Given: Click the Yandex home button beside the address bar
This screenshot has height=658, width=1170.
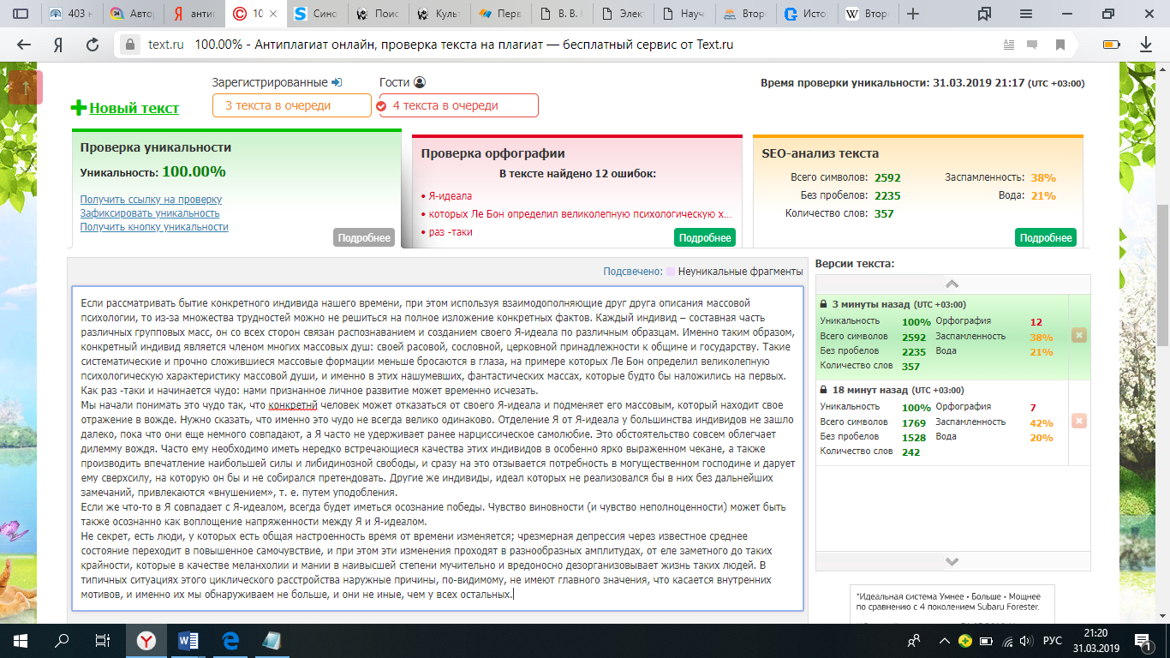Looking at the screenshot, I should click(58, 45).
